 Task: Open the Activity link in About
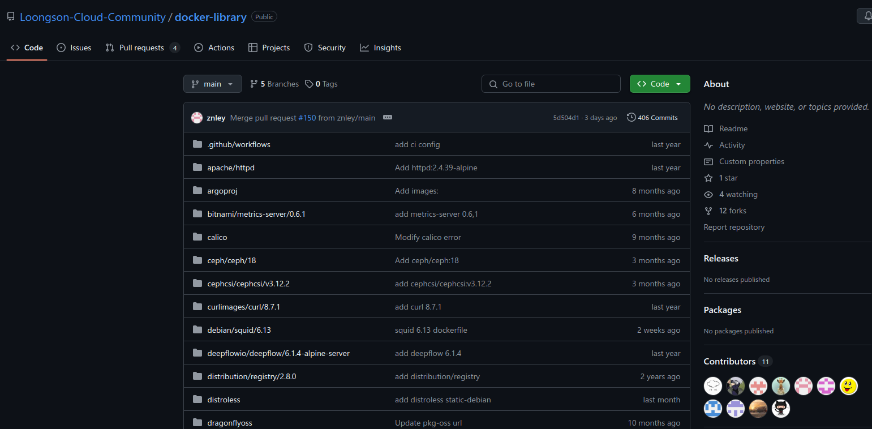click(x=732, y=145)
